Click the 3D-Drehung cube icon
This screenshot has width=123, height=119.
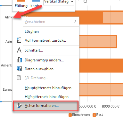19,78
